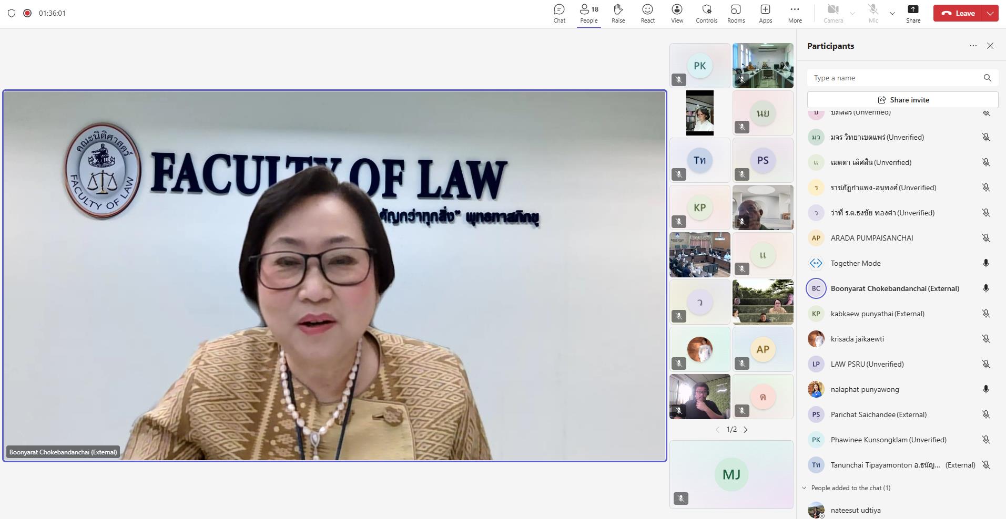Open Participants panel more options ellipsis
This screenshot has width=1006, height=519.
973,46
